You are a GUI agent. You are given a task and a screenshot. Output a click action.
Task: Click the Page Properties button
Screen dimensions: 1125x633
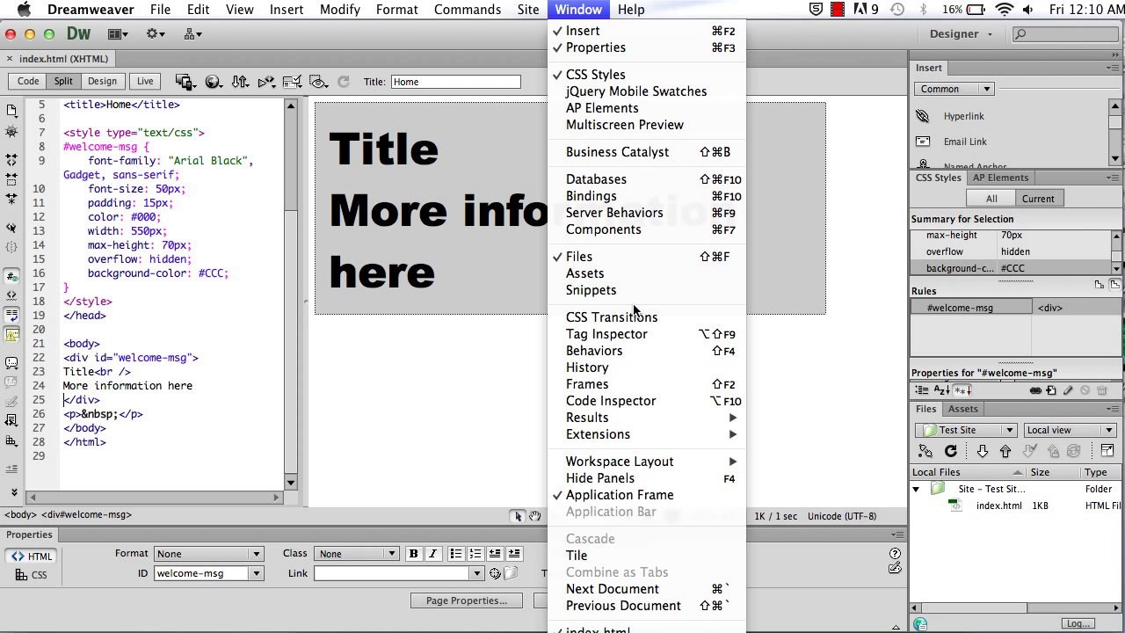[x=467, y=600]
